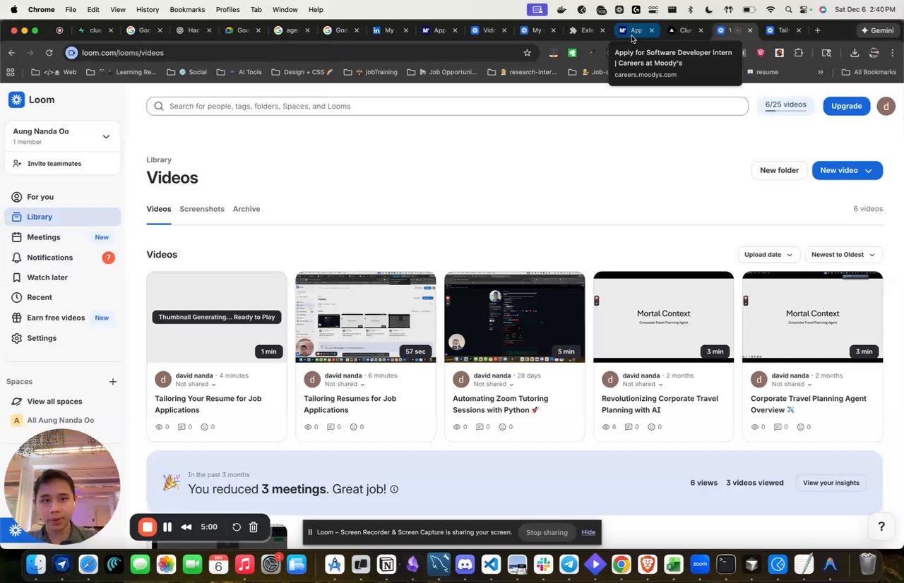Viewport: 904px width, 583px height.
Task: Reload the page in Chrome
Action: coord(49,53)
